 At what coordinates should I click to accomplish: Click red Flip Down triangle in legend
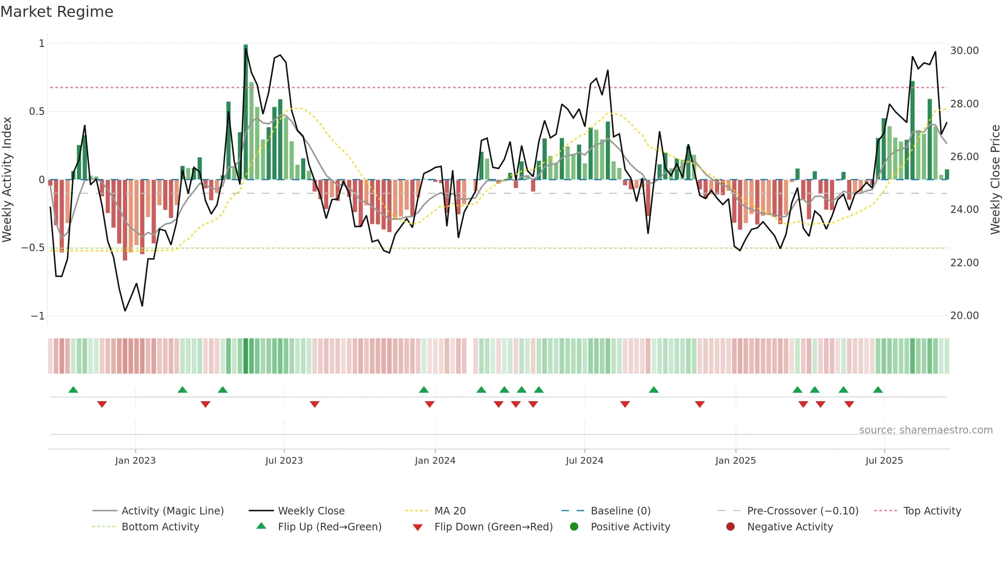[x=417, y=527]
